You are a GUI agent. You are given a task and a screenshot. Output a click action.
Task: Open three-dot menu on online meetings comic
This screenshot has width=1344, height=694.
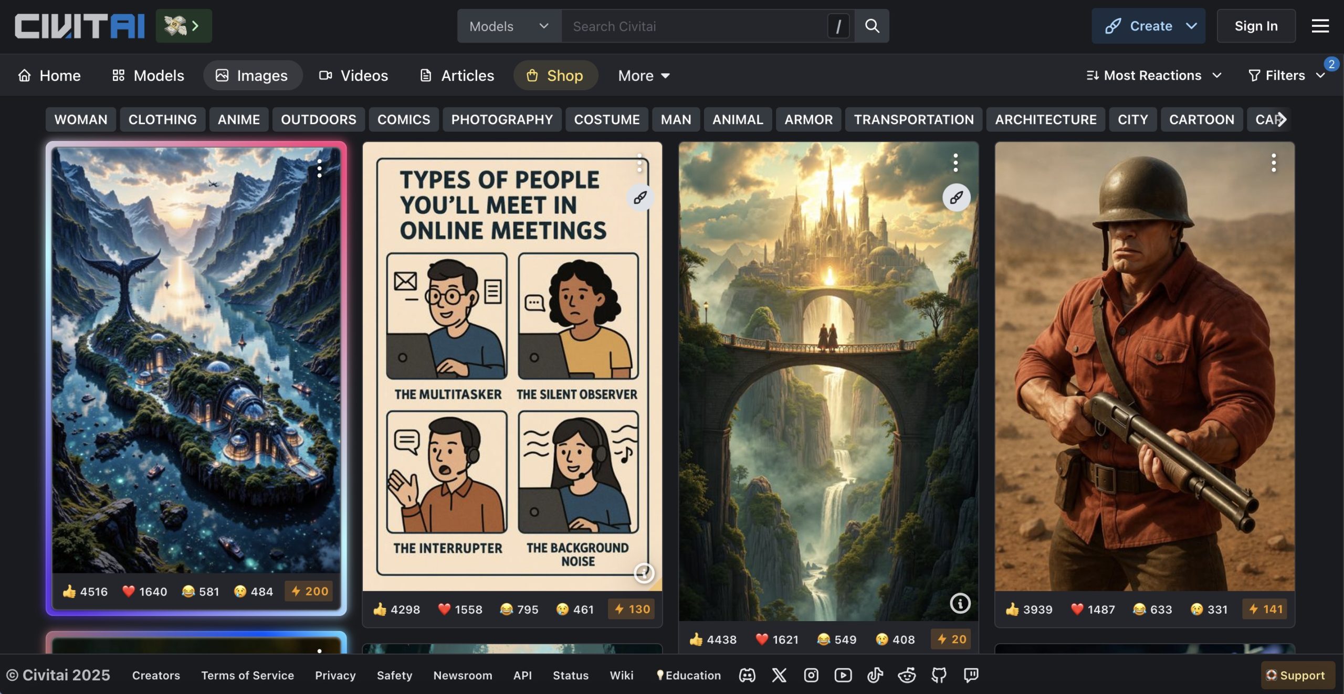coord(639,163)
